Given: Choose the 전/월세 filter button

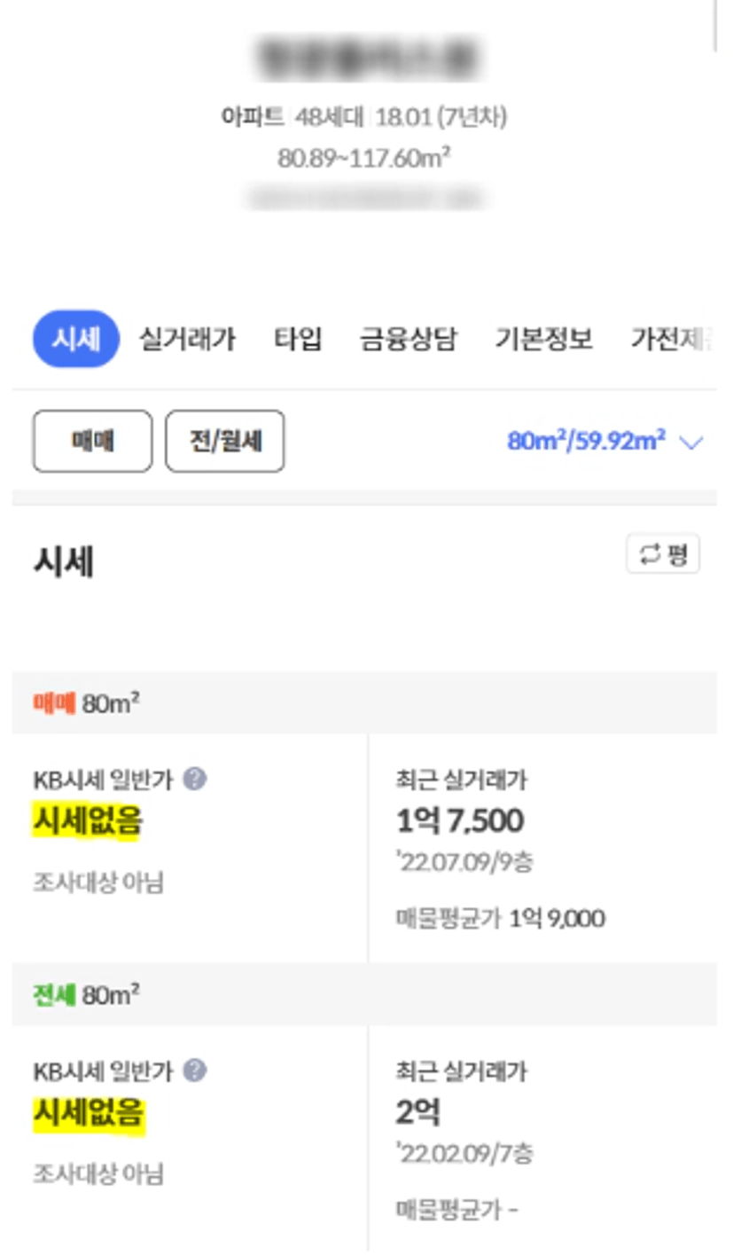Looking at the screenshot, I should 225,441.
